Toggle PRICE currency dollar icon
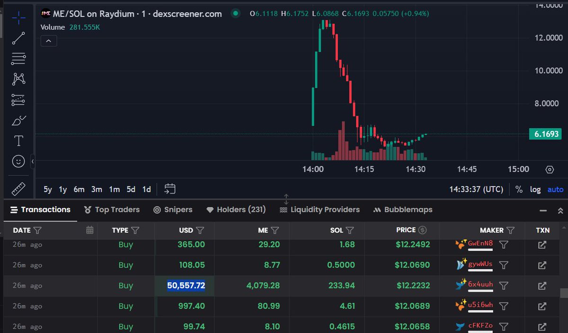The height and width of the screenshot is (333, 568). pos(423,230)
